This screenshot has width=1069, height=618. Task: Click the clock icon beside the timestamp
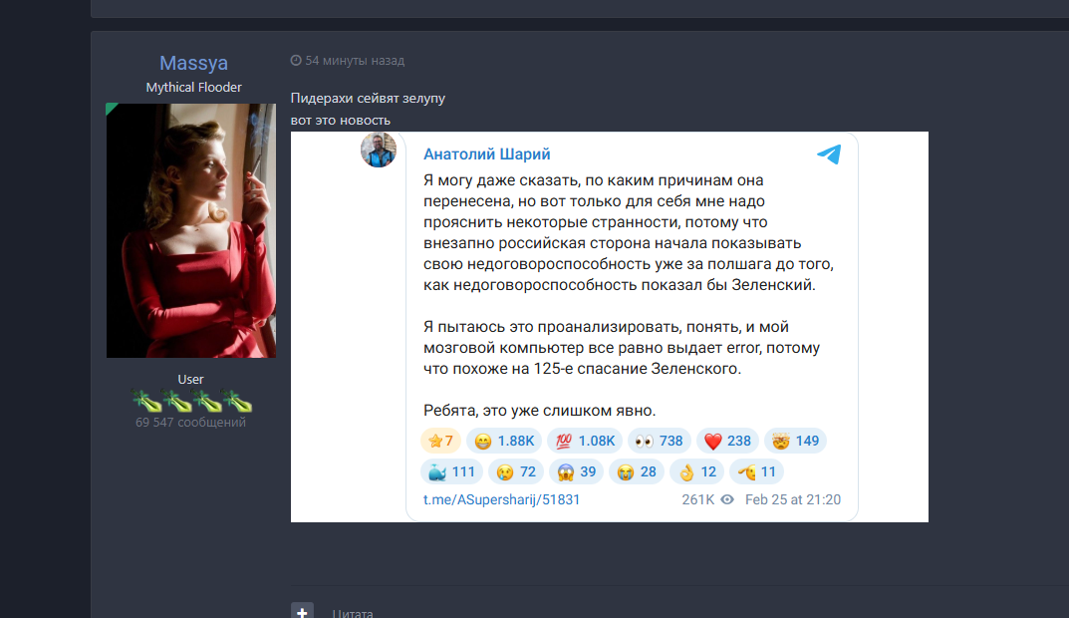pos(296,60)
